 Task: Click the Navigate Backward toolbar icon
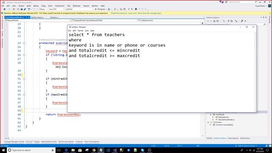coord(5,9)
